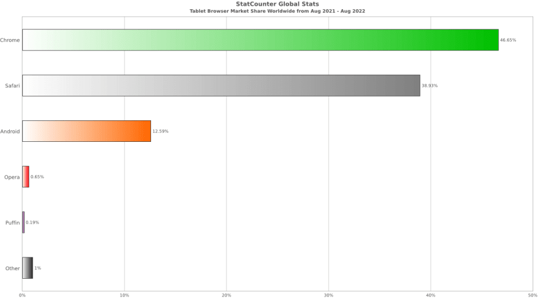
Task: Click the orange Android bar
Action: click(x=87, y=131)
